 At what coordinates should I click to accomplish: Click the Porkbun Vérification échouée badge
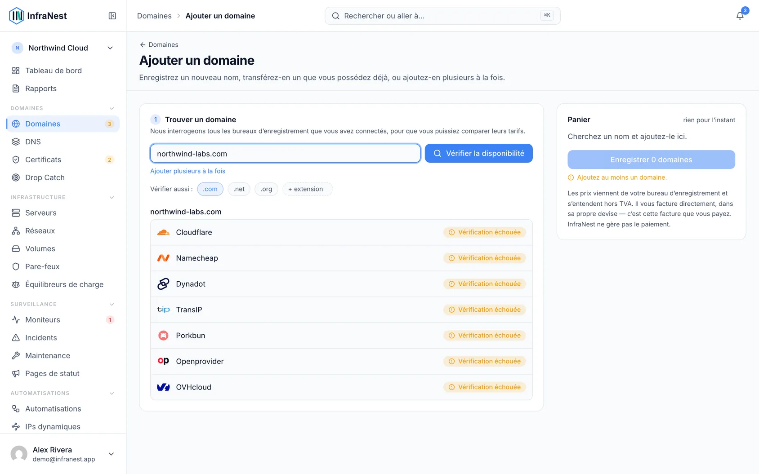tap(485, 336)
